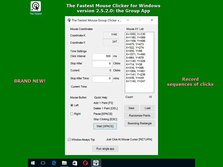The width and height of the screenshot is (223, 167).
Task: Toggle the Window Always Top checkbox
Action: 69,140
